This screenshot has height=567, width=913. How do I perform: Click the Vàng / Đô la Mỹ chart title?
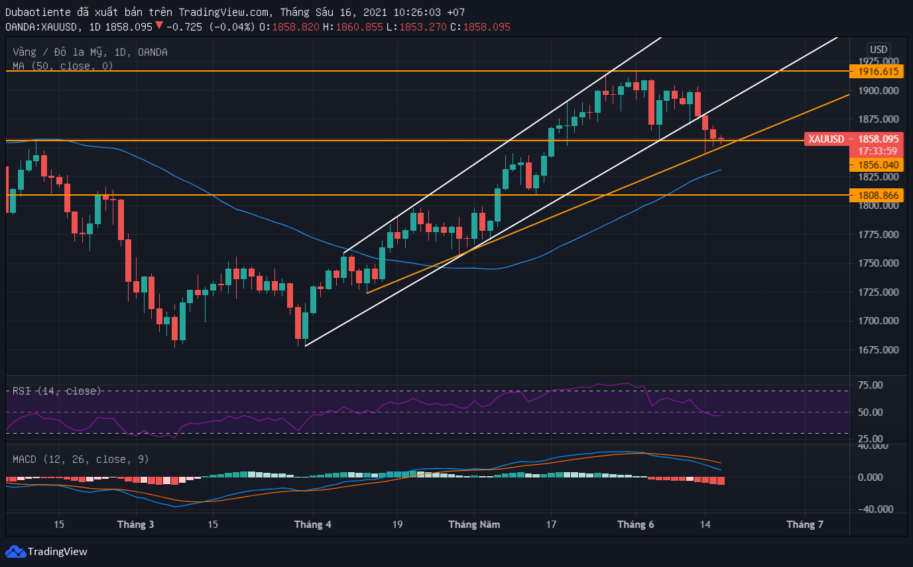(x=90, y=52)
